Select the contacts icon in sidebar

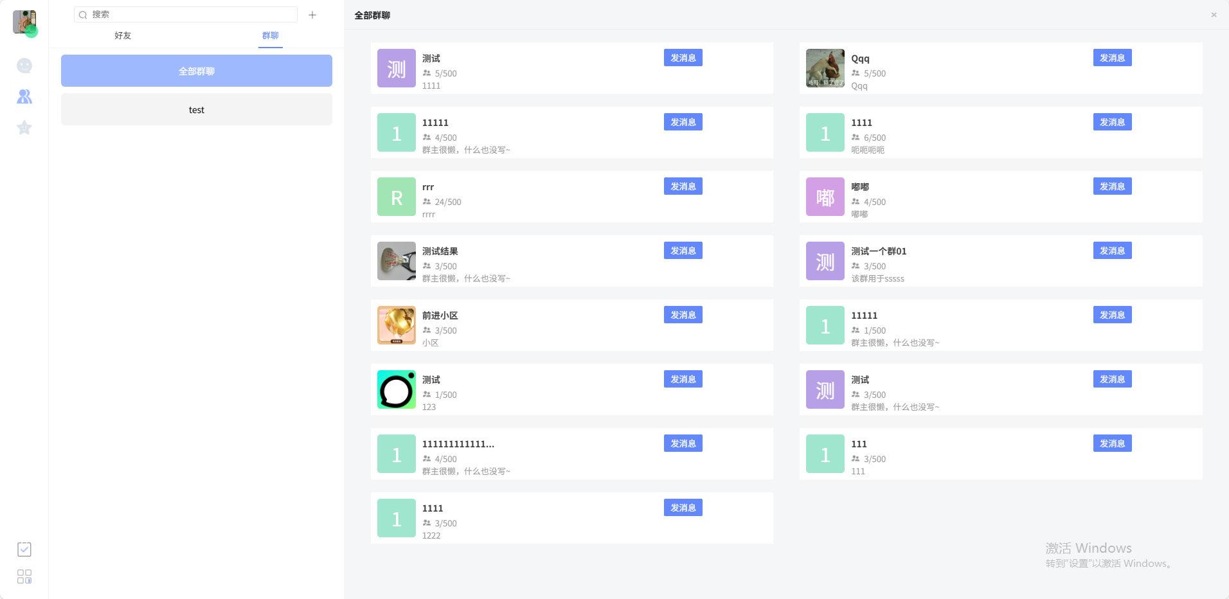coord(24,96)
